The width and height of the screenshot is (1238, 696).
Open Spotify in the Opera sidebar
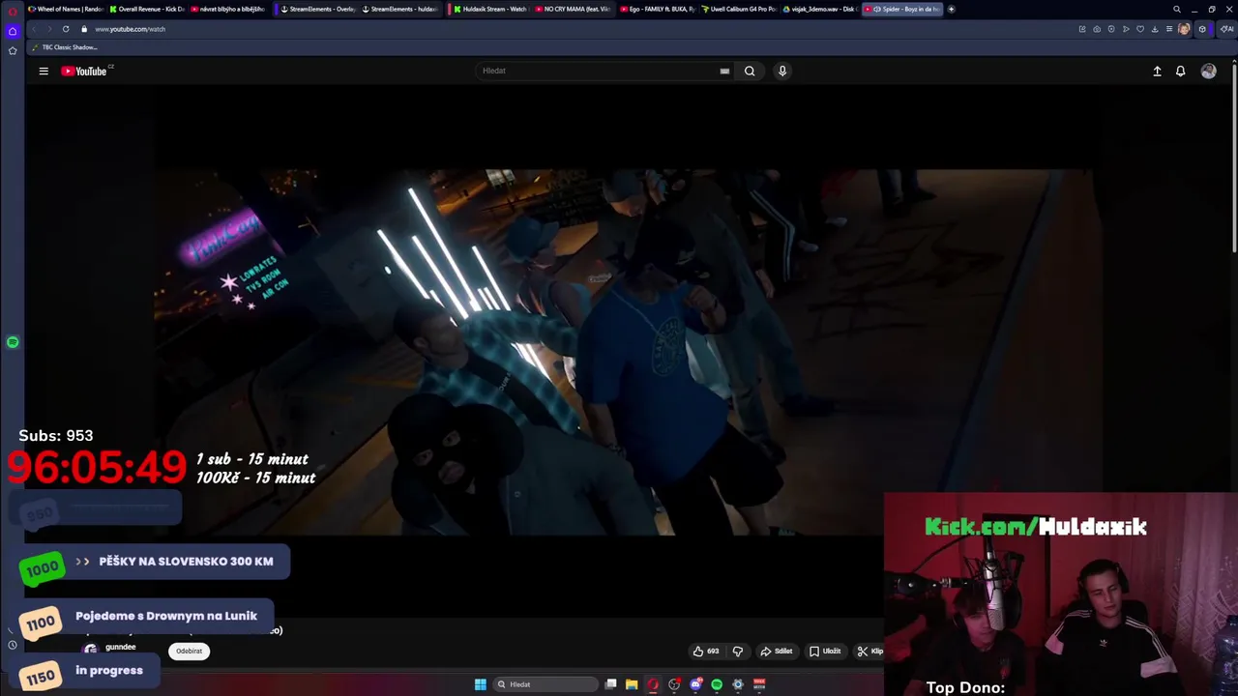click(x=13, y=342)
